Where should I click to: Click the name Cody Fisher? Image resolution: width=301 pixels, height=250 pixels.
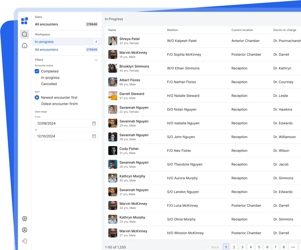(x=129, y=149)
